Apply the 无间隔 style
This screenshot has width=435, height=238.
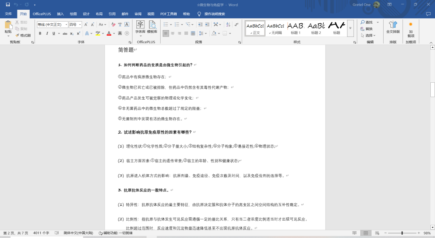(275, 28)
